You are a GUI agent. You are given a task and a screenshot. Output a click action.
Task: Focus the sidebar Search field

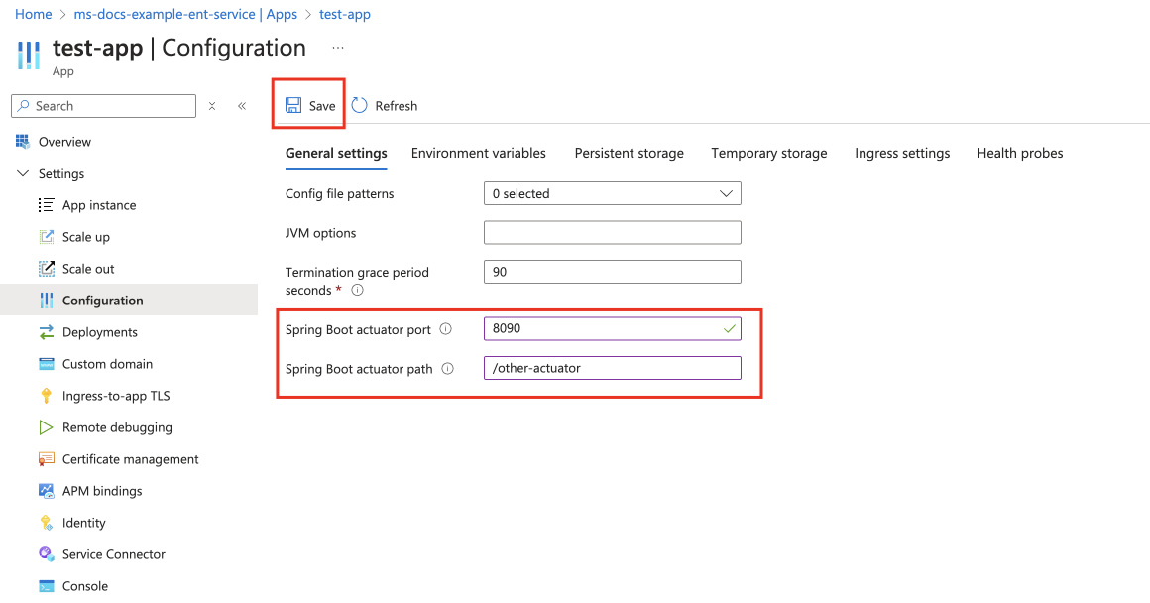[103, 106]
